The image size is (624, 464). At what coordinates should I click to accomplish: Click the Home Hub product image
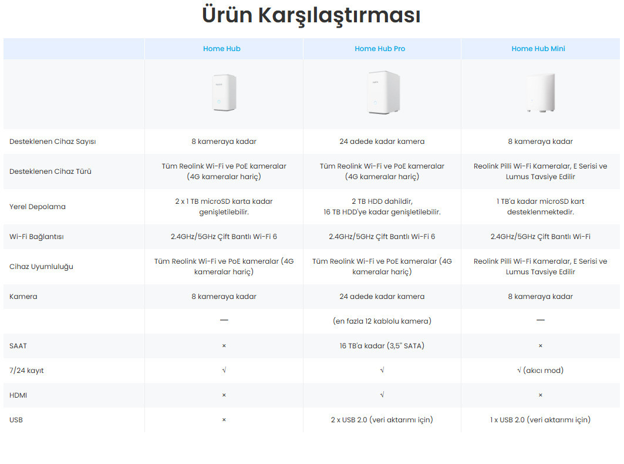(224, 93)
